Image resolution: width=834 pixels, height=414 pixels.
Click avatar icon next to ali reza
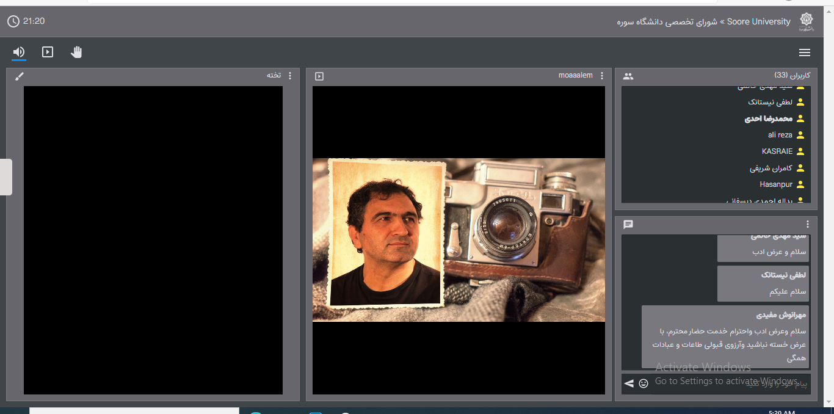pyautogui.click(x=800, y=135)
